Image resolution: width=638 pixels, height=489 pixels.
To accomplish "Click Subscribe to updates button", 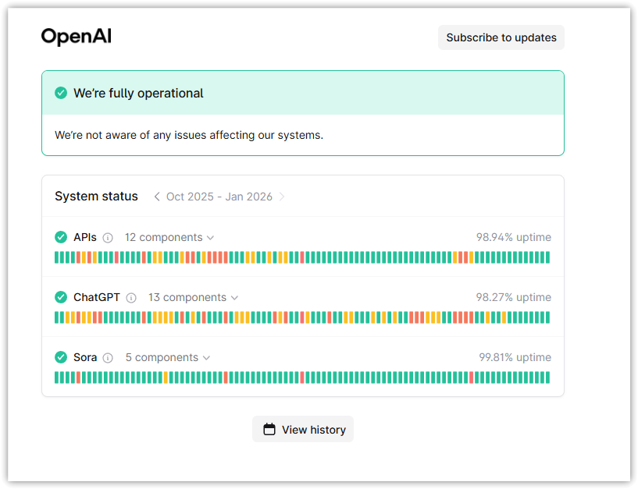I will pos(501,37).
